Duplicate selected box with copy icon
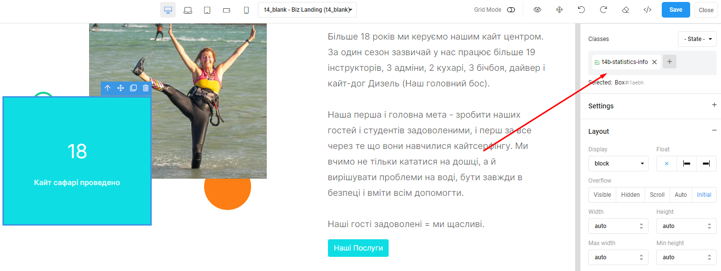The height and width of the screenshot is (271, 721). pyautogui.click(x=133, y=88)
